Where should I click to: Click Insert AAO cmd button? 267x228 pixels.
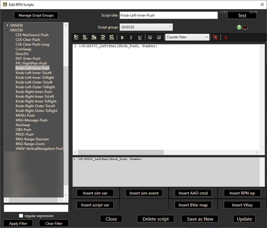(193, 193)
